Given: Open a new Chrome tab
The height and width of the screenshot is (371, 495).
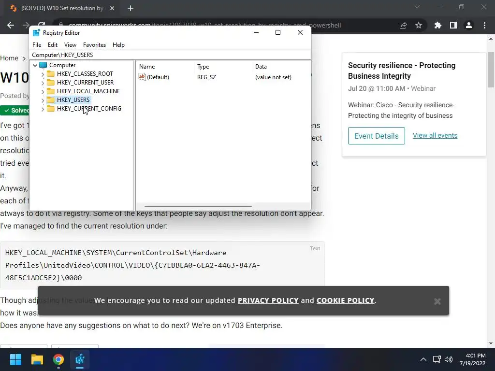Looking at the screenshot, I should tap(131, 9).
